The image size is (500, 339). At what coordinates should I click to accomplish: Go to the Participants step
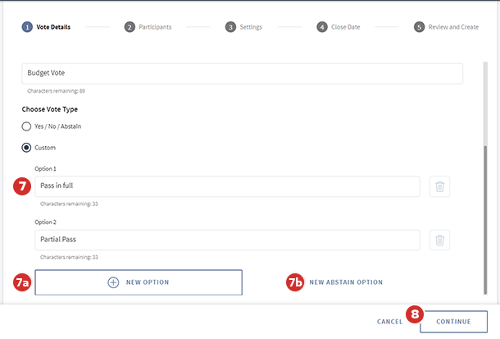(x=154, y=27)
